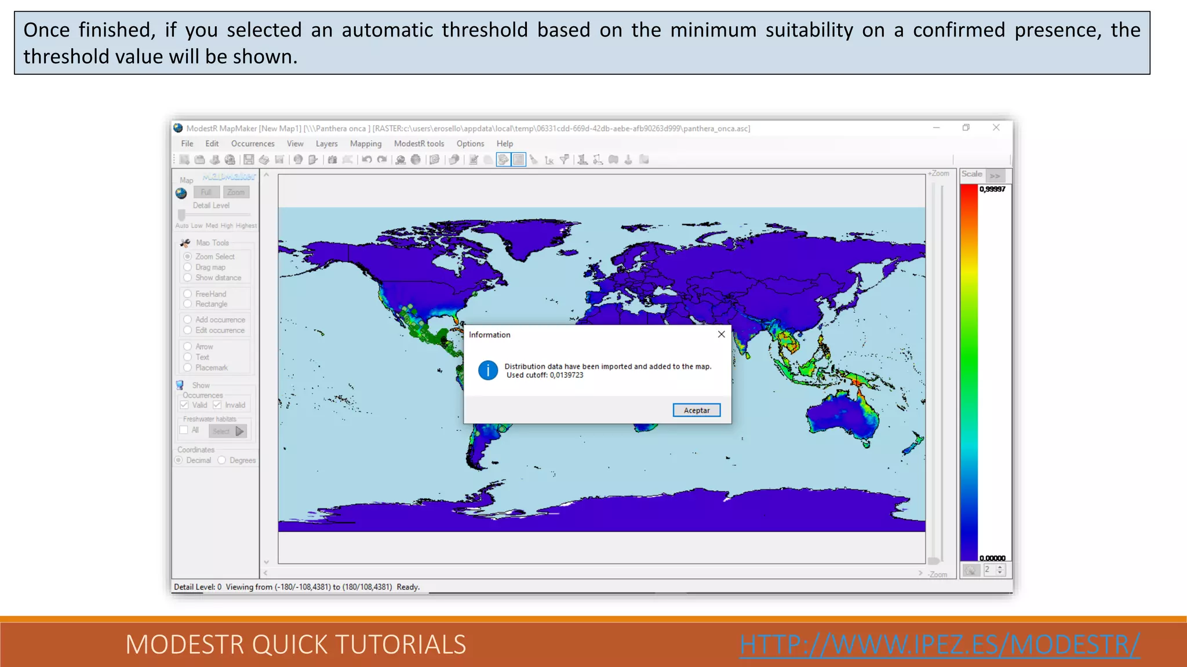Click the notes edit pencil icon
The height and width of the screenshot is (667, 1187).
pos(474,160)
